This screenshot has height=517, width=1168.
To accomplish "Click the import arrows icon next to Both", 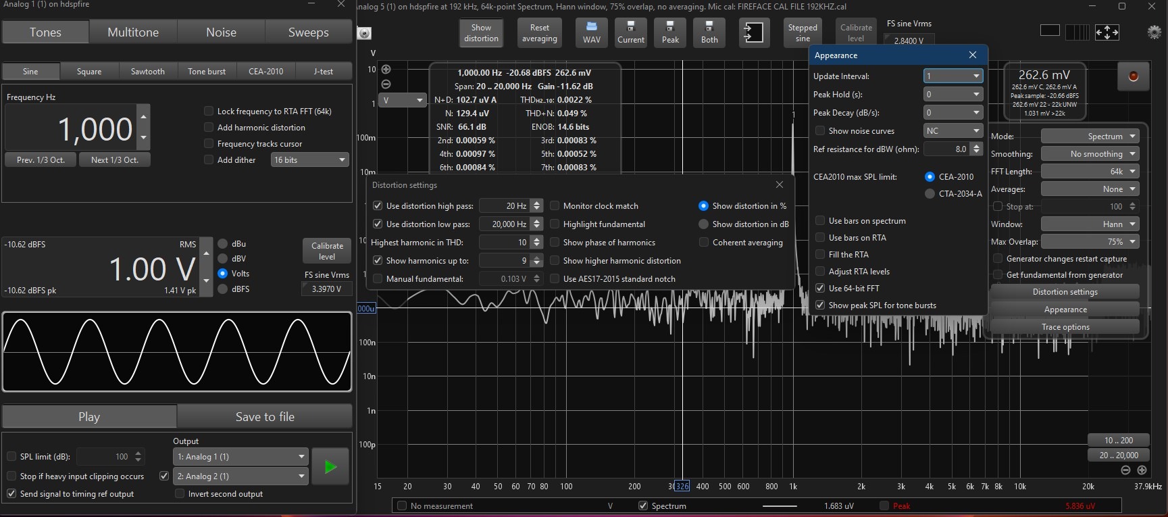I will (753, 32).
